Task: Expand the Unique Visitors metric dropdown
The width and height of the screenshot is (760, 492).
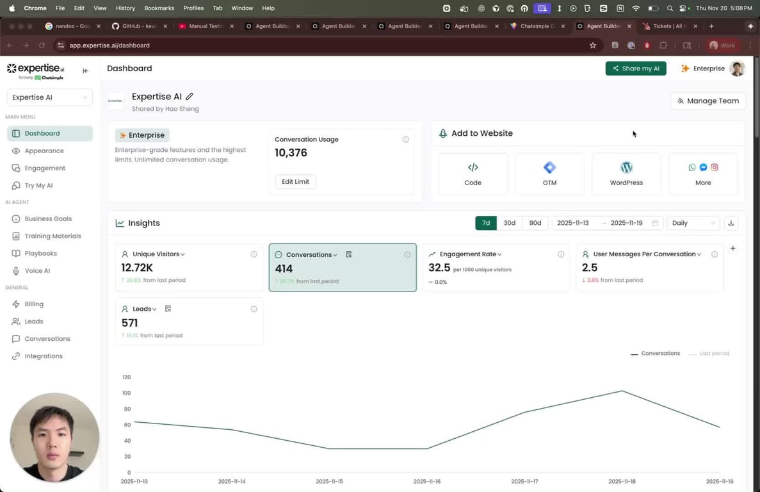Action: (182, 254)
